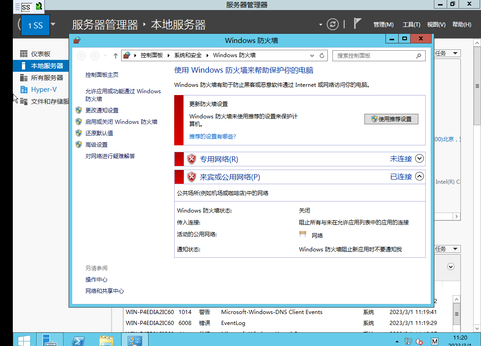Collapse 来宾或公用网络(P) section chevron
This screenshot has width=481, height=346.
(419, 176)
